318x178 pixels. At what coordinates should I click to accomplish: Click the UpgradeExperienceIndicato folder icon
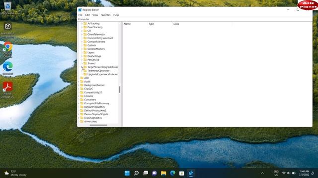coord(85,74)
